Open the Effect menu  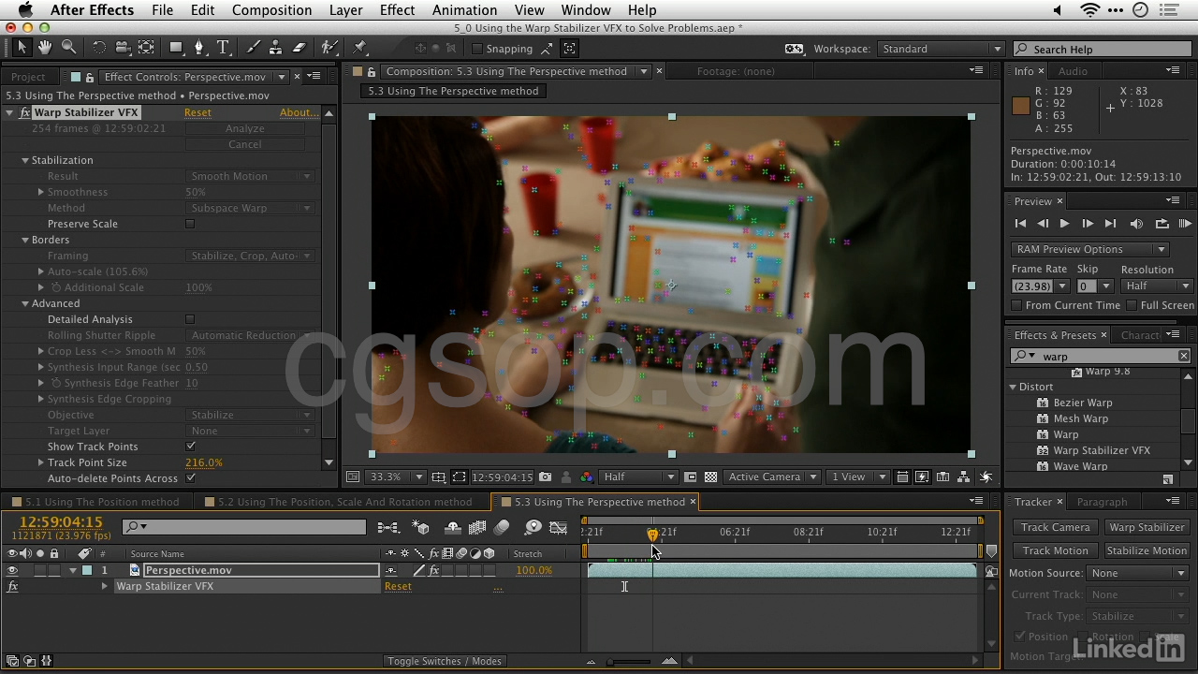[397, 10]
